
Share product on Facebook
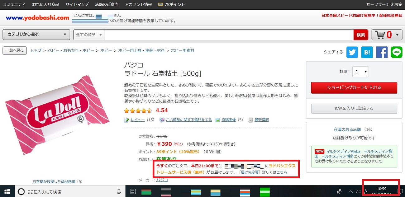pyautogui.click(x=382, y=52)
